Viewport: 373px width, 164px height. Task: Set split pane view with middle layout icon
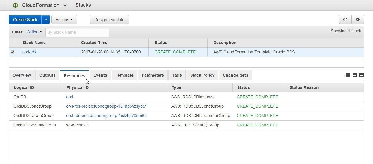pos(355,75)
